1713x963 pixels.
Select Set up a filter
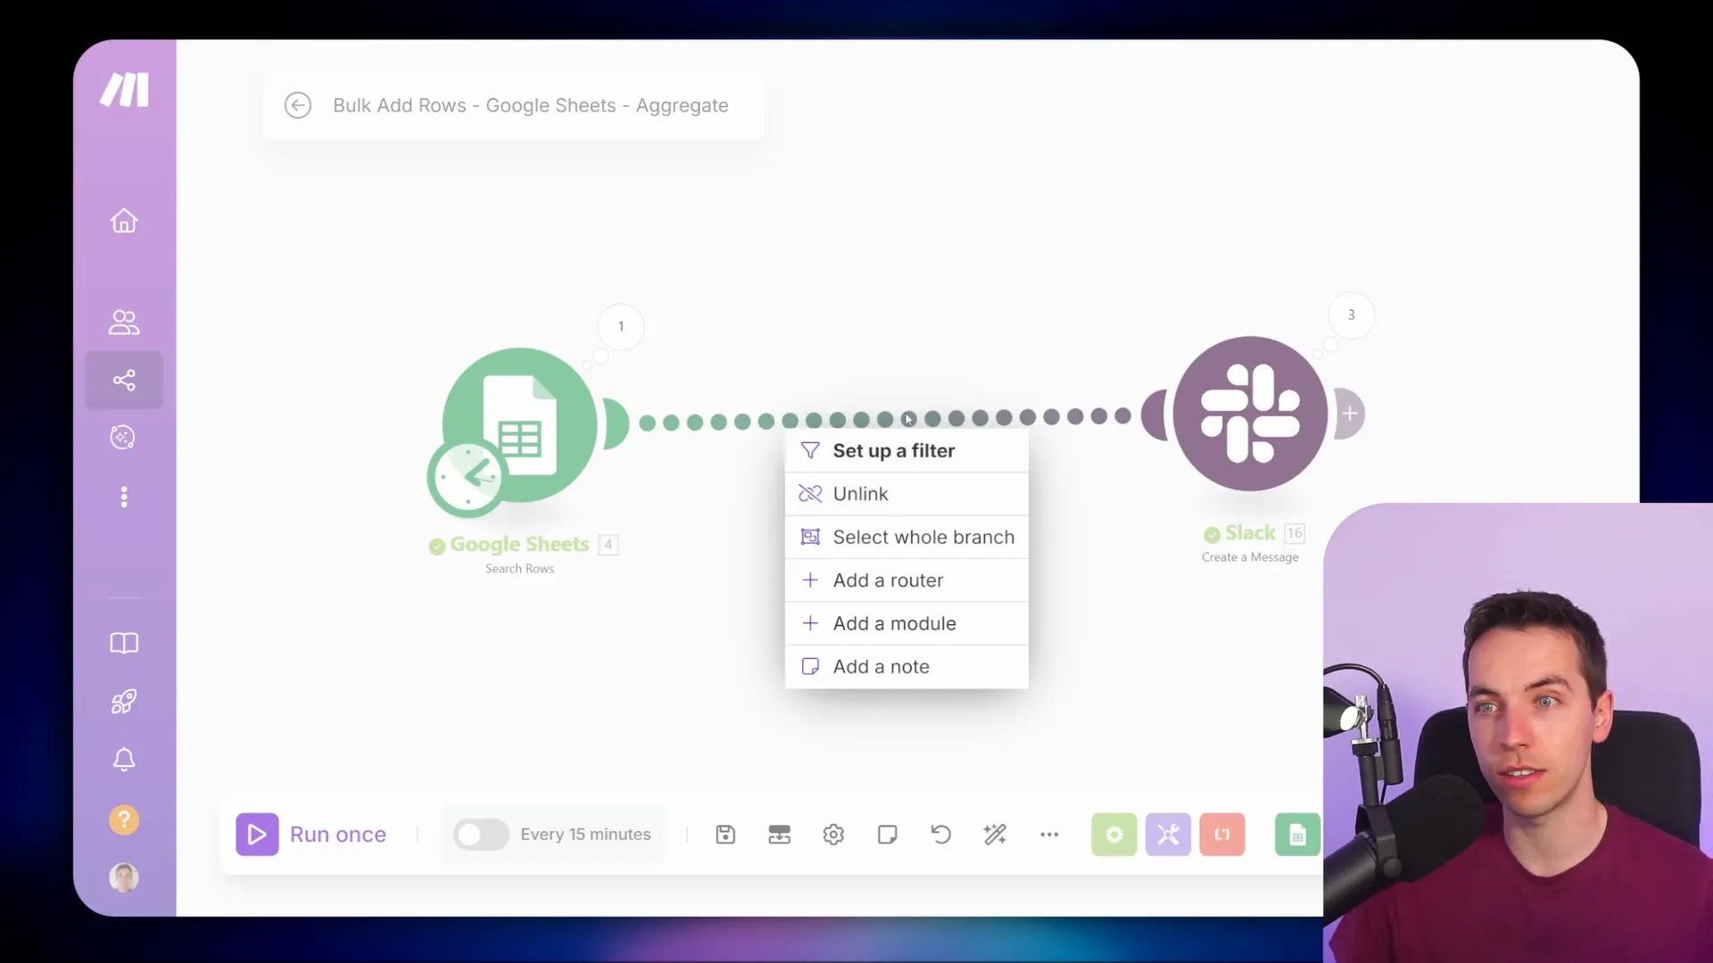point(906,451)
